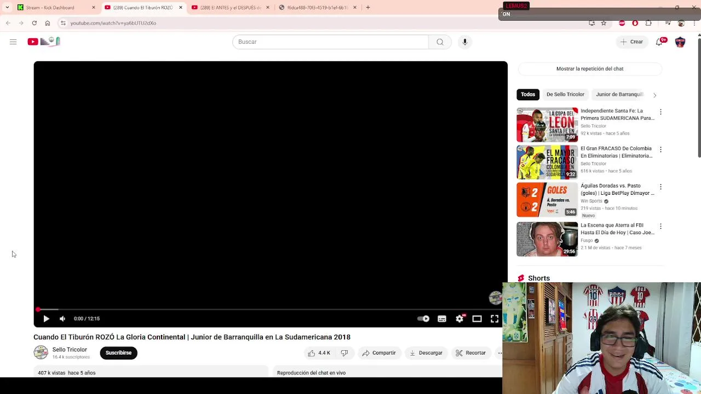Click the Recortar clip button

coord(470,353)
